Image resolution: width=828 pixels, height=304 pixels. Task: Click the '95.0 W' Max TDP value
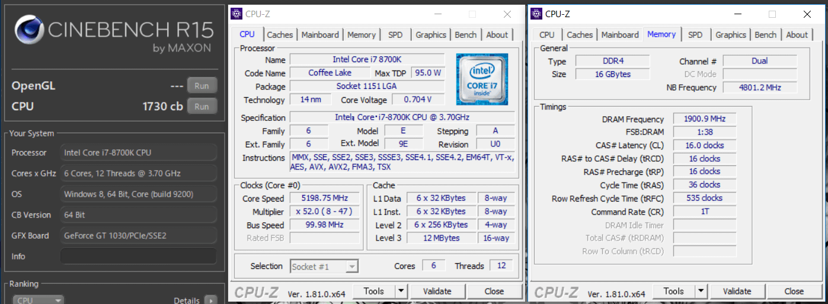click(429, 73)
